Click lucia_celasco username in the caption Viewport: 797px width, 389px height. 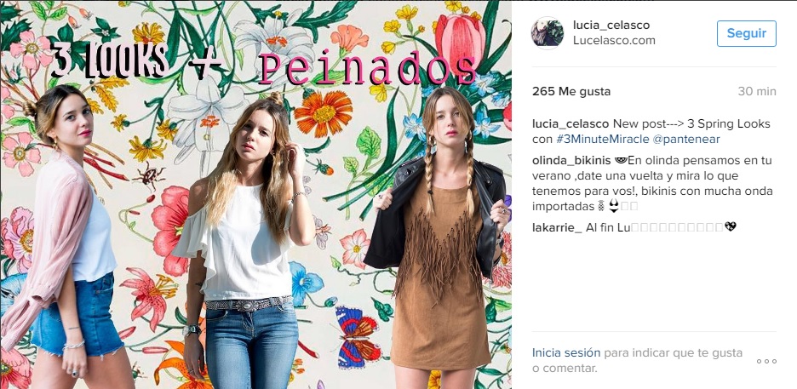click(x=571, y=124)
